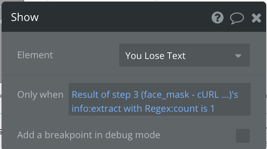Click the Add a breakpoint in debug mode label

(x=89, y=135)
